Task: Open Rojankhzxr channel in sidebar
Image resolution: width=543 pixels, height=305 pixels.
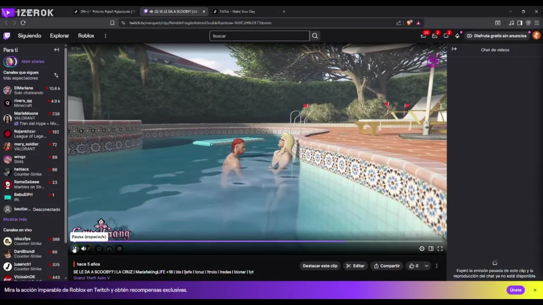Action: [x=32, y=134]
